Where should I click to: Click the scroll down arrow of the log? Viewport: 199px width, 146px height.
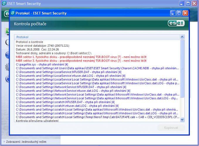click(x=182, y=119)
